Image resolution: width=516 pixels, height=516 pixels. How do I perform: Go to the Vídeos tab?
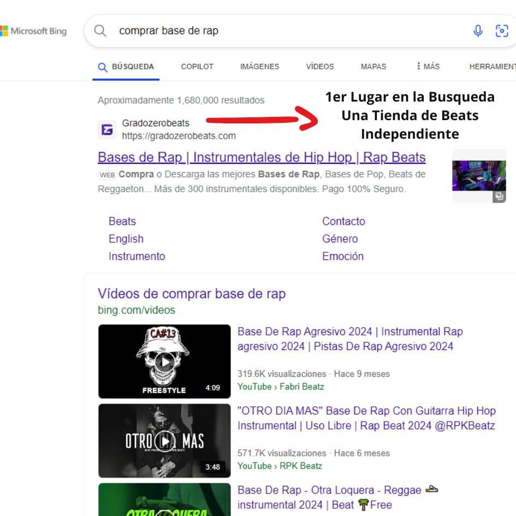319,67
